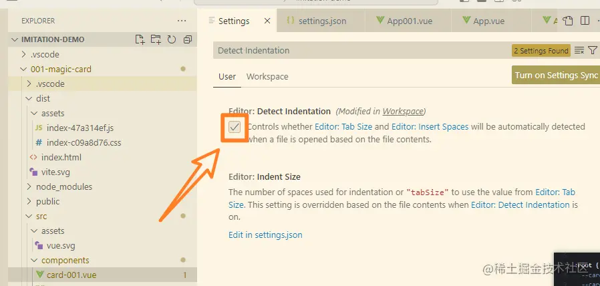Click the New Folder icon in Explorer
Screen dimensions: 600x286
156,39
